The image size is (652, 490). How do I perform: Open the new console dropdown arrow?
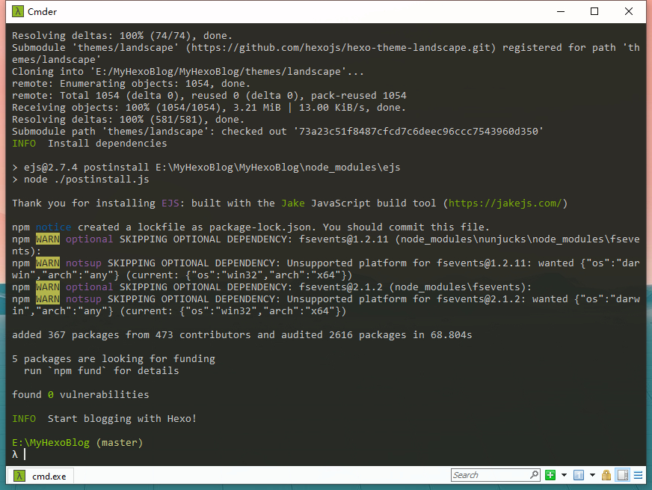[565, 475]
